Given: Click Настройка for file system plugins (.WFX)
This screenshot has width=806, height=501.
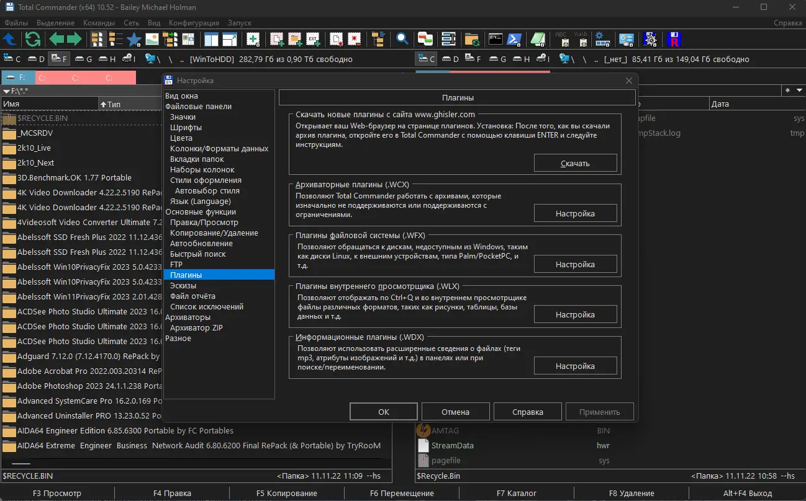Looking at the screenshot, I should tap(575, 264).
